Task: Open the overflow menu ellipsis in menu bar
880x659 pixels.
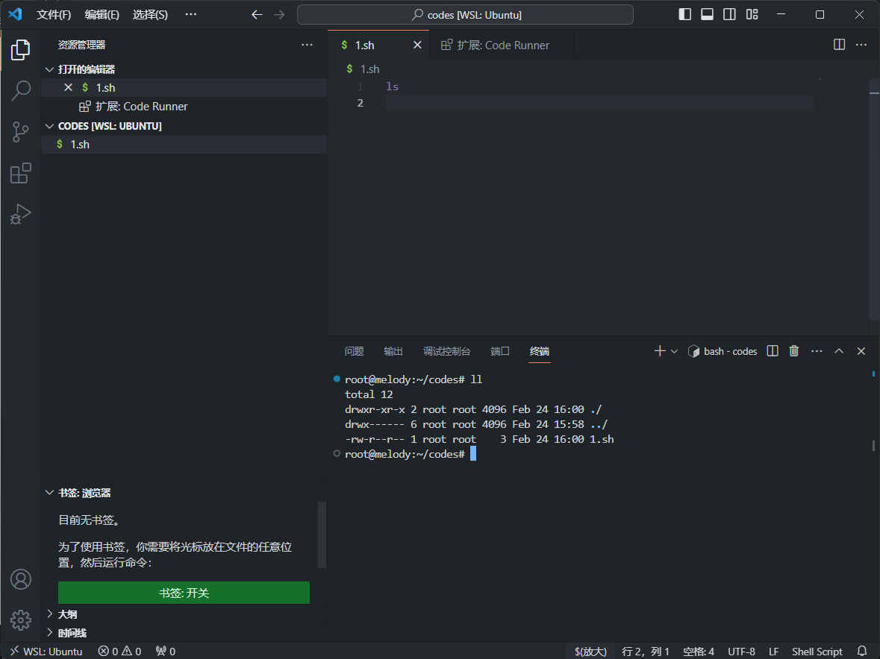Action: pyautogui.click(x=191, y=15)
